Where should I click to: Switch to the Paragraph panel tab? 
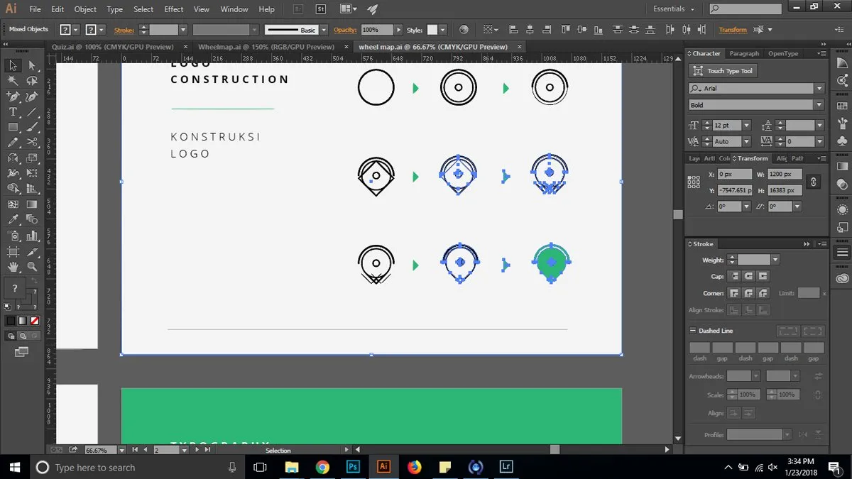pos(744,54)
